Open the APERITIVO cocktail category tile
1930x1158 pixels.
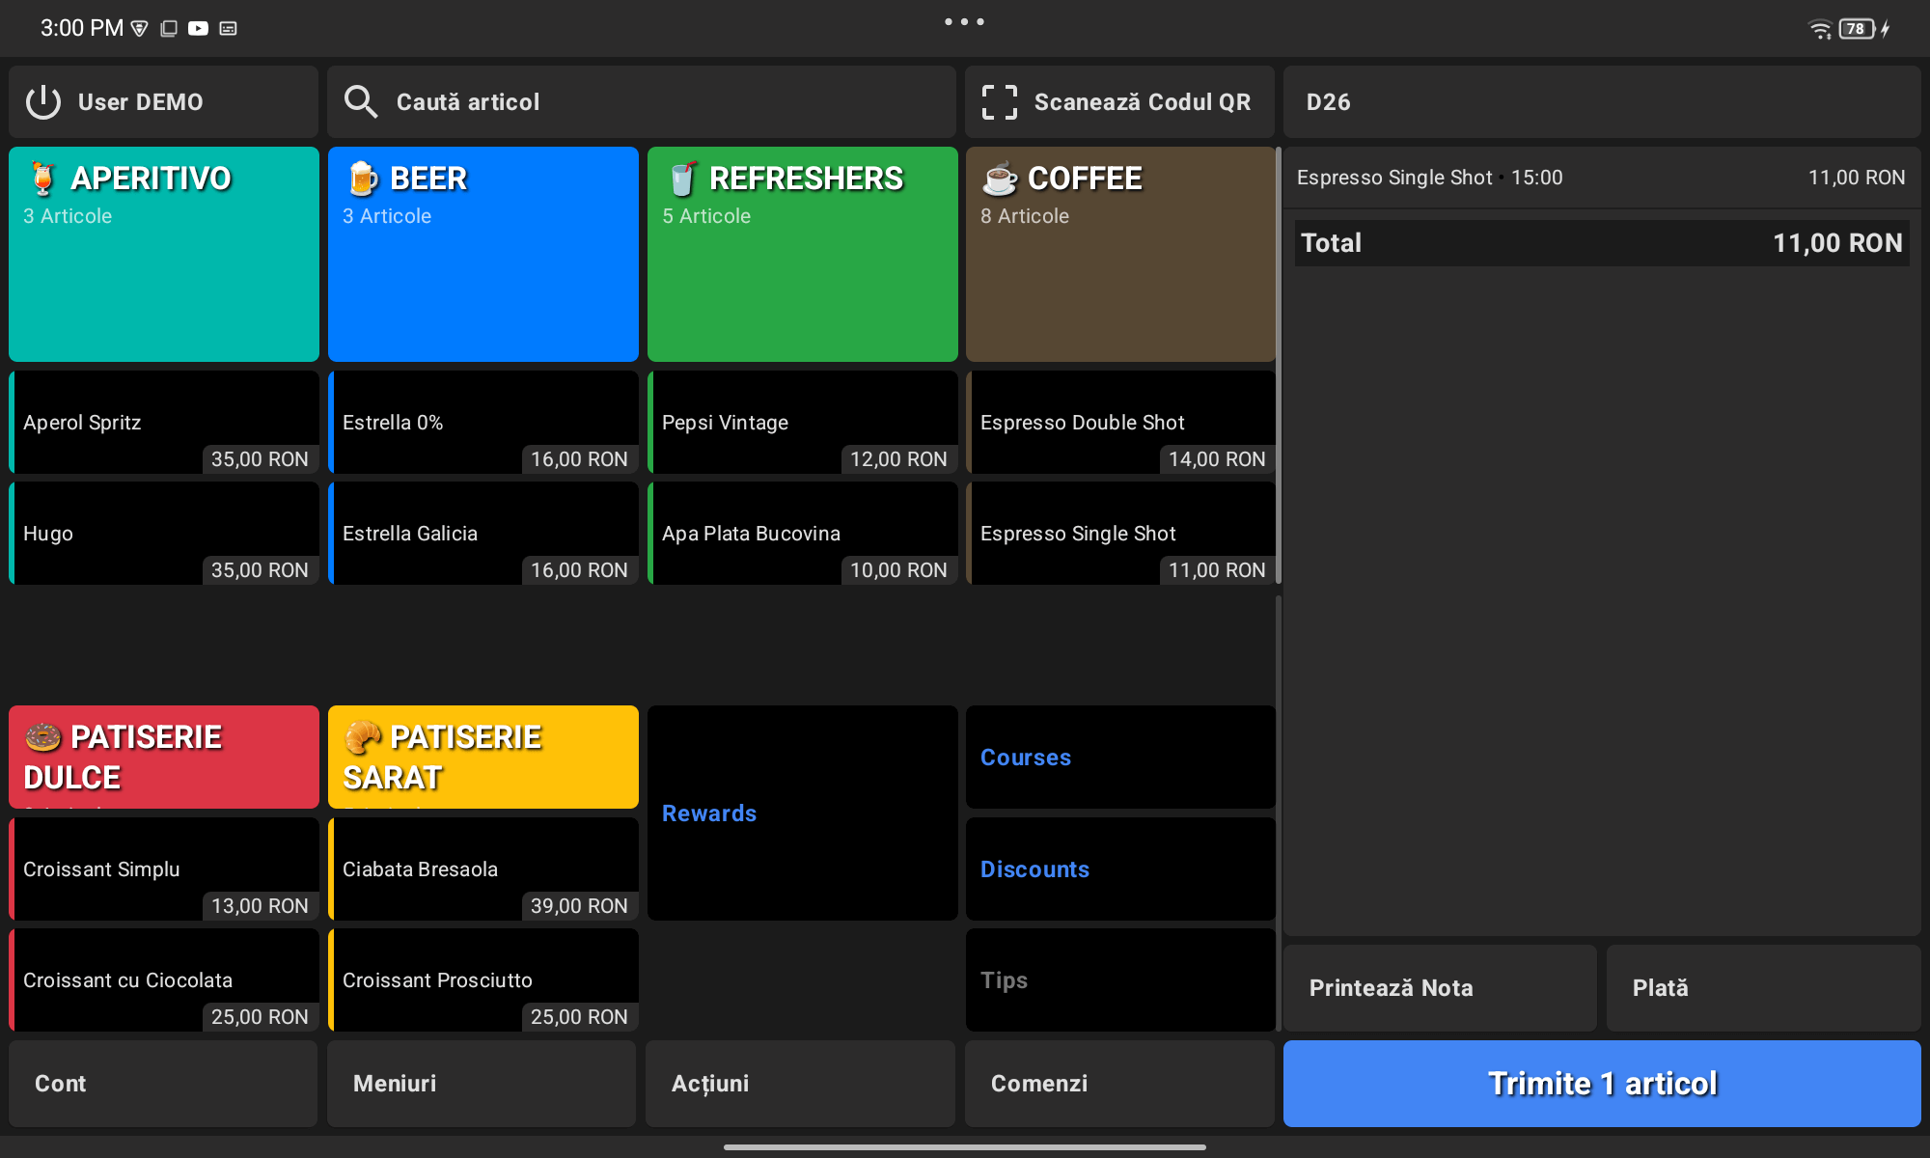coord(164,254)
